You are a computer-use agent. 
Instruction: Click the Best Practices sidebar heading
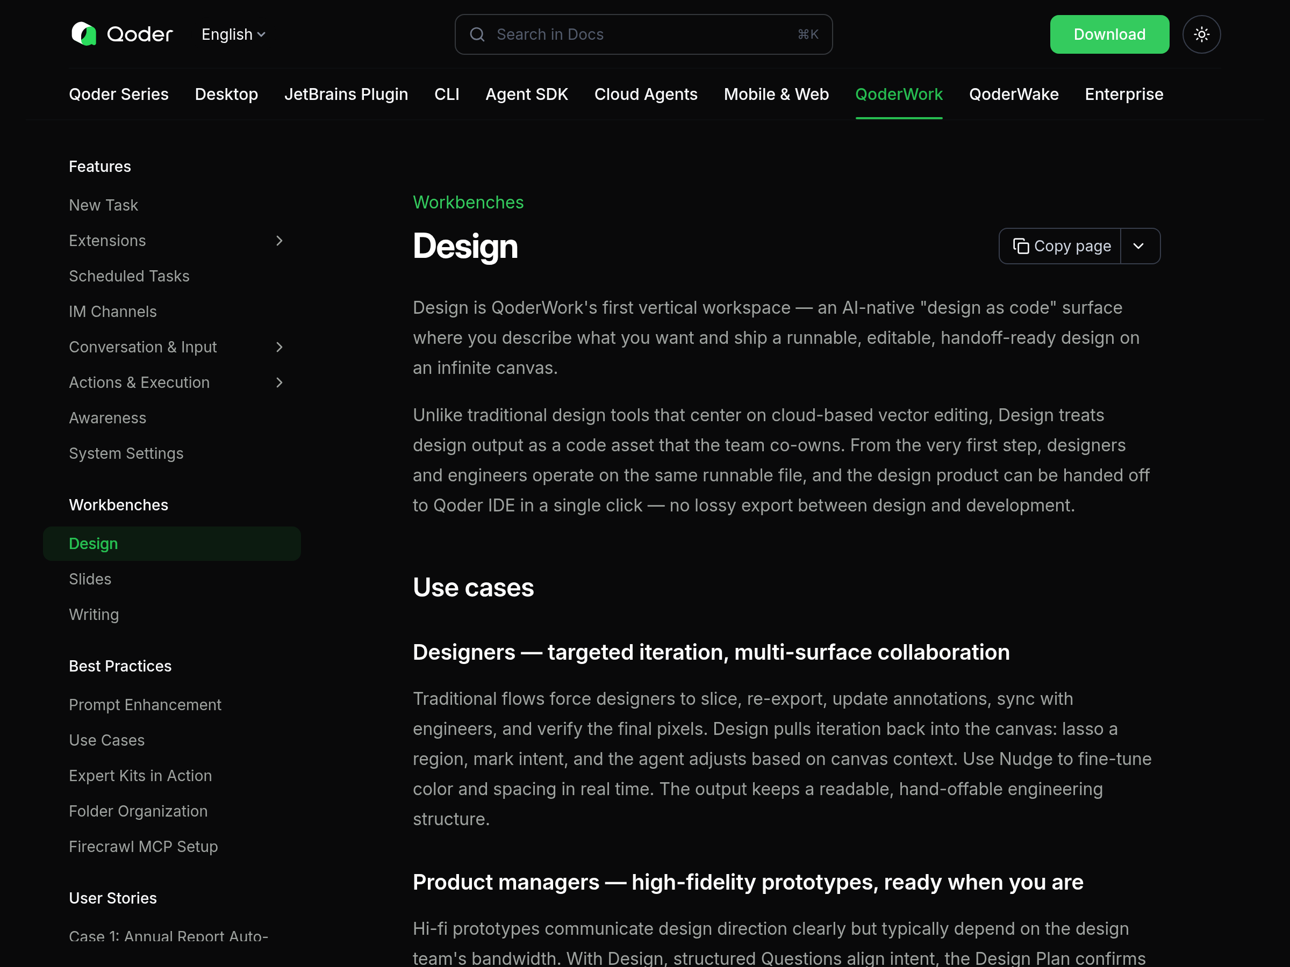pyautogui.click(x=120, y=666)
